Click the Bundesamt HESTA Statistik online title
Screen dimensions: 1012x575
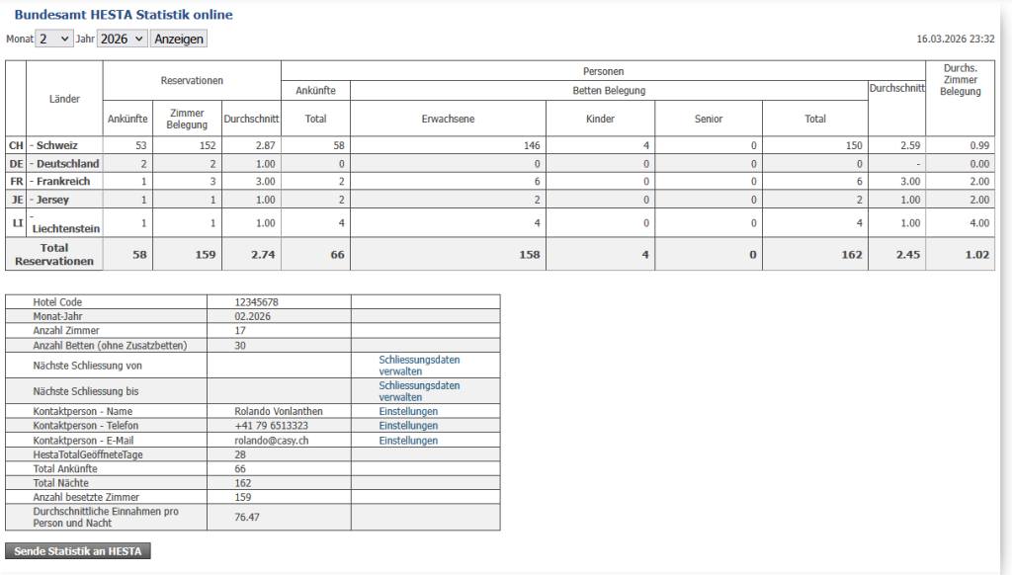point(124,16)
